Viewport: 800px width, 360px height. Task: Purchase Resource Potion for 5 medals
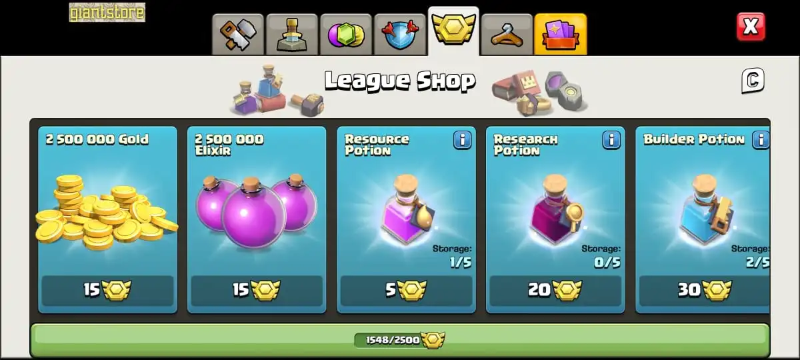point(406,291)
